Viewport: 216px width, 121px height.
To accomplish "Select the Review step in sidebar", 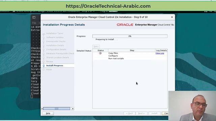I will pos(50,62).
